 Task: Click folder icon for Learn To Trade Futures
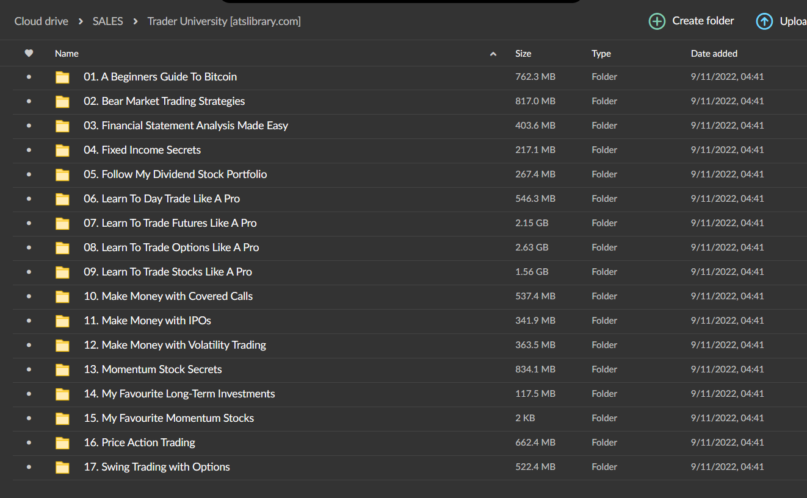(62, 224)
